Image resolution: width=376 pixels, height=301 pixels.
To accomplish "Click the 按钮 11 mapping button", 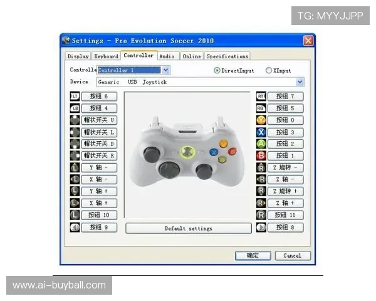I will pyautogui.click(x=285, y=215).
